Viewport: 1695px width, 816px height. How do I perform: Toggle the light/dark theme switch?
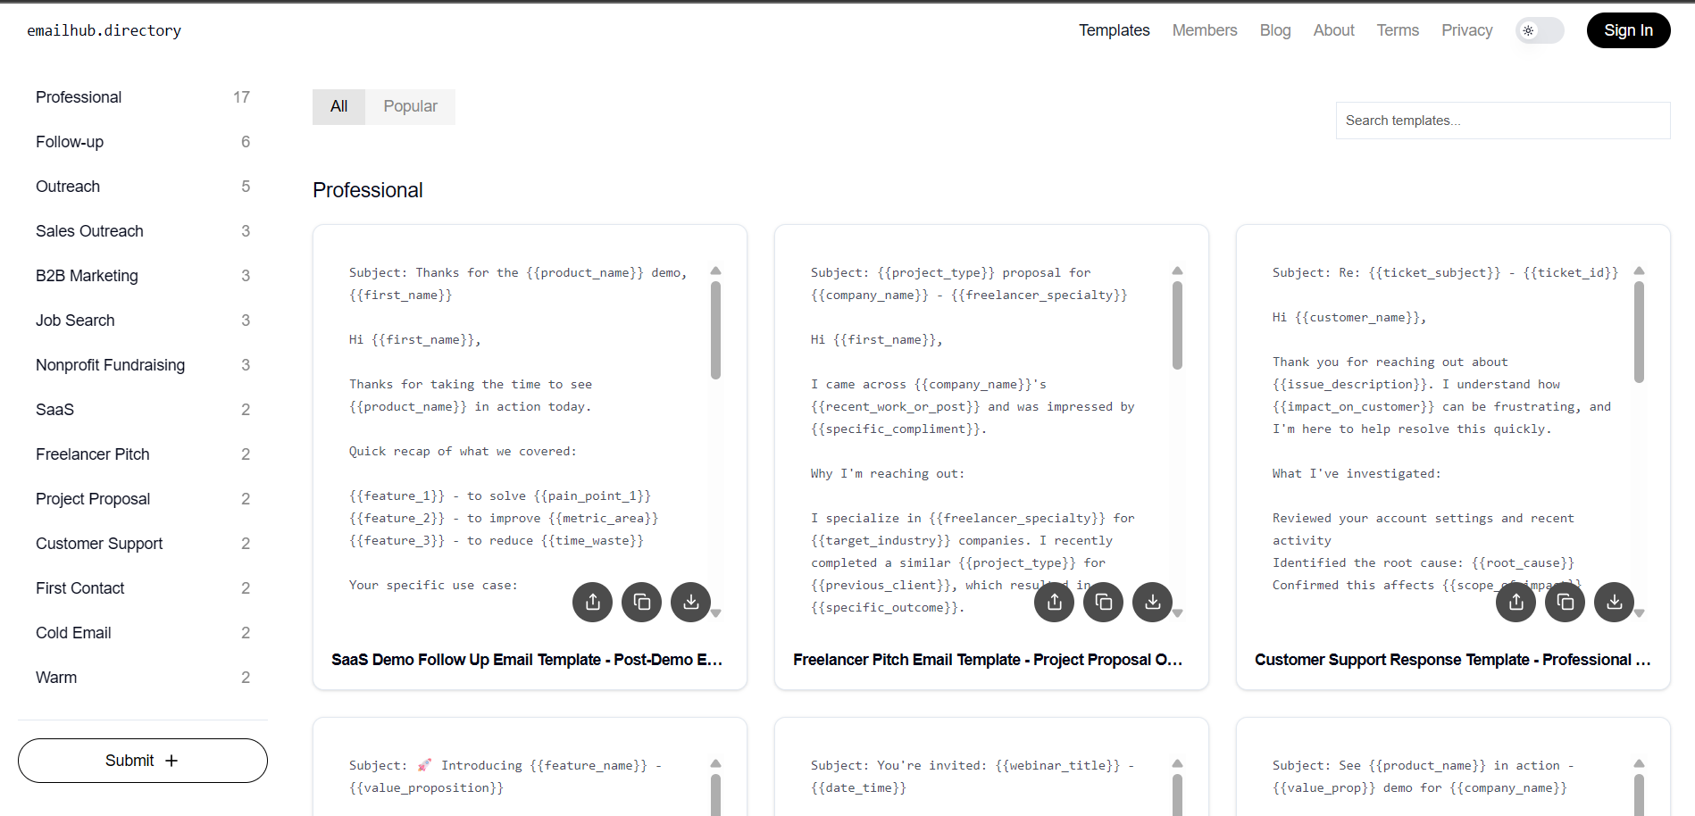[1539, 29]
